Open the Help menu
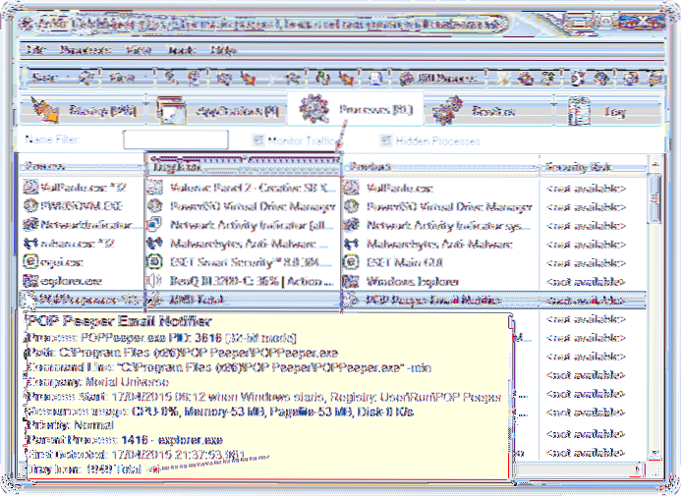 coord(223,49)
